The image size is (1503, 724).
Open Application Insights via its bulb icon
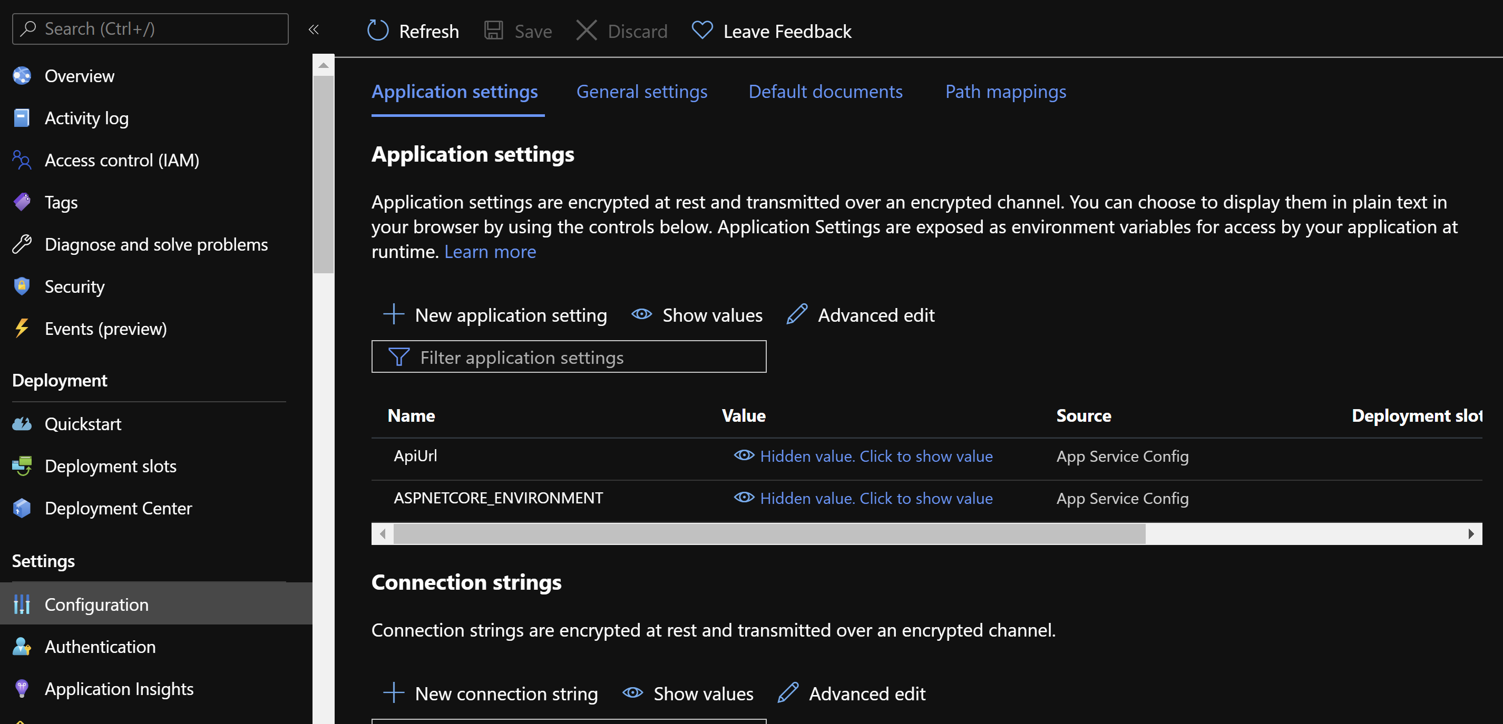click(22, 688)
